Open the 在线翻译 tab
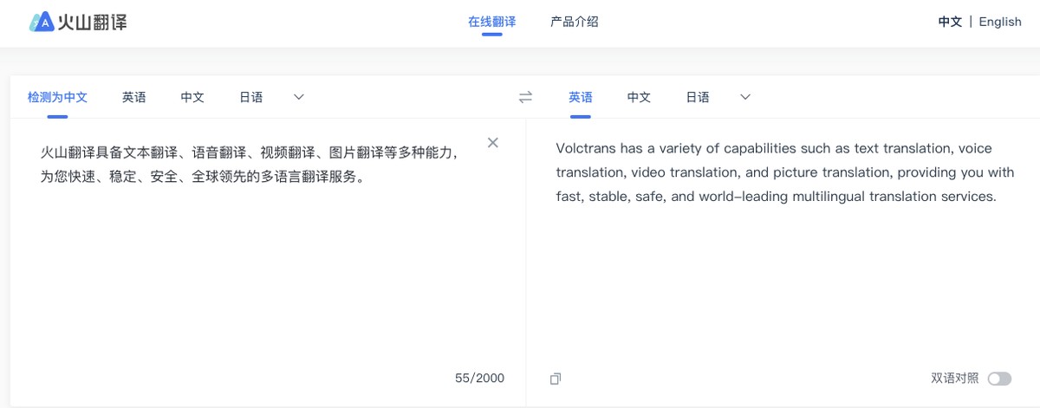 click(x=491, y=22)
